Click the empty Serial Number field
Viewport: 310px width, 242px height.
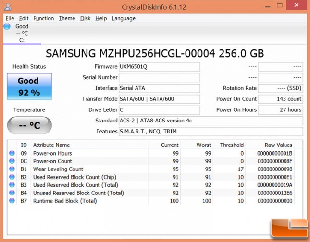(x=160, y=77)
